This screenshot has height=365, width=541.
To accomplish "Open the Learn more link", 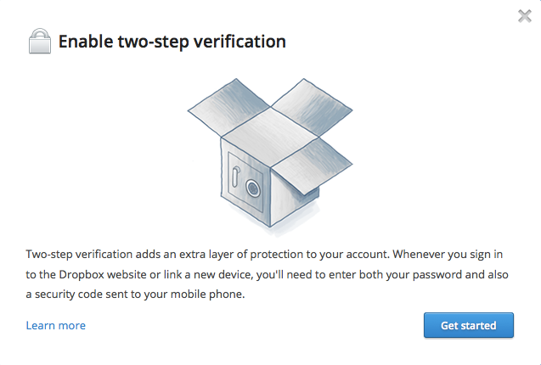I will point(55,325).
